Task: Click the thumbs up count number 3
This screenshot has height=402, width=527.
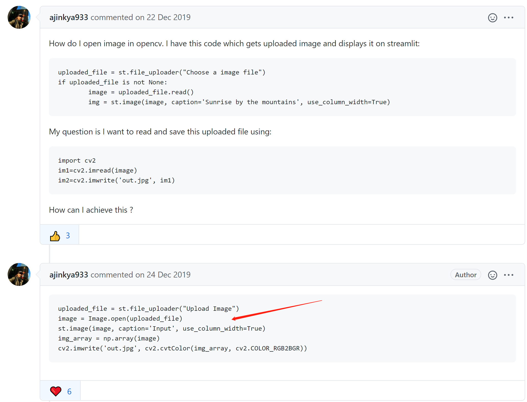Action: [68, 236]
